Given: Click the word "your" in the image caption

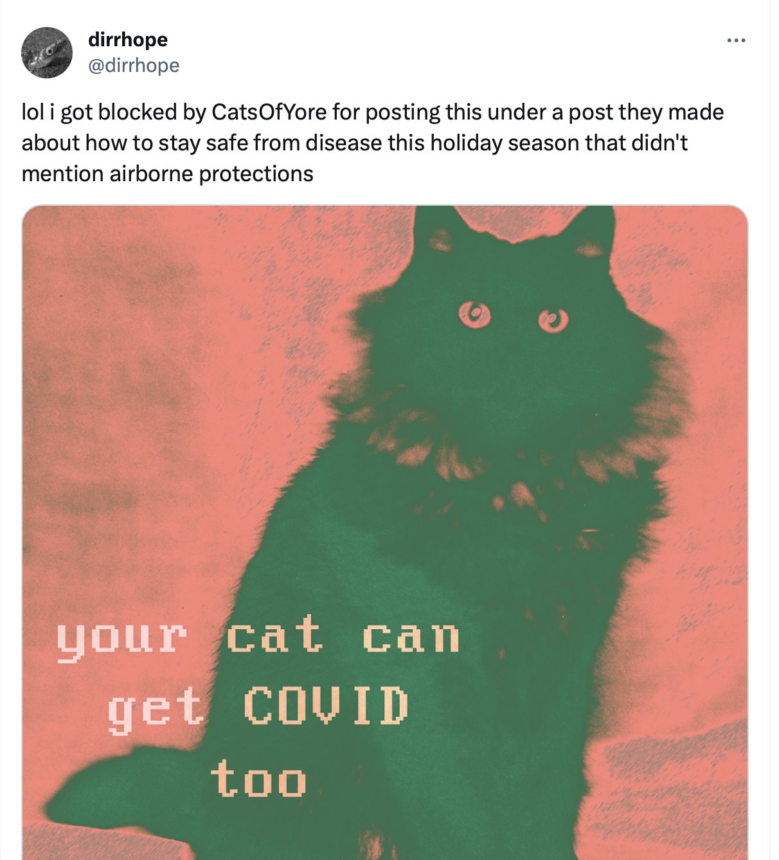Looking at the screenshot, I should (x=121, y=640).
